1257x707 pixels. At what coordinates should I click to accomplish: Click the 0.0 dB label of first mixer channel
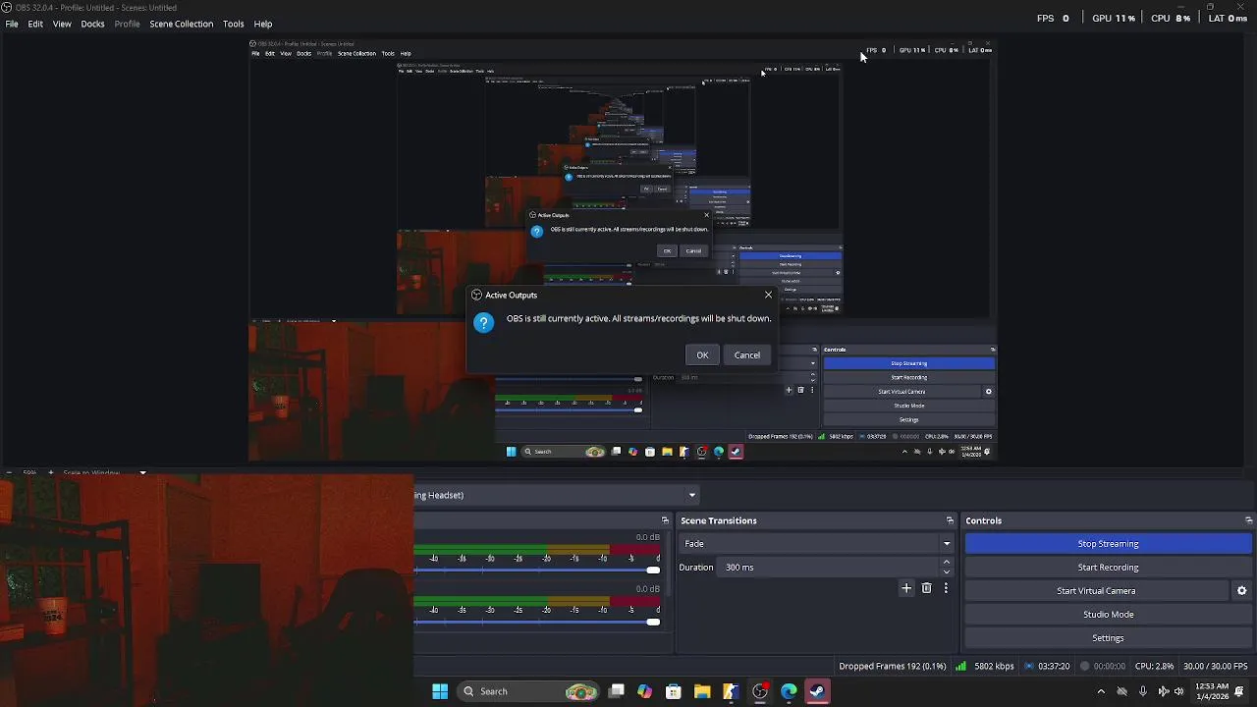pos(647,537)
